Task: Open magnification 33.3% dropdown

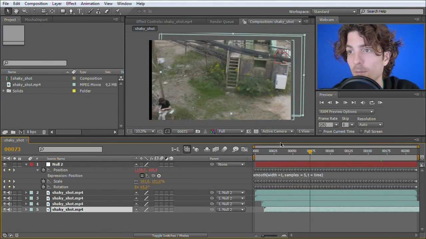Action: [x=145, y=131]
